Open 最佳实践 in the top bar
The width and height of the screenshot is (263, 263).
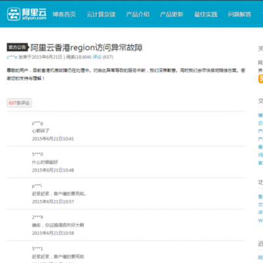(x=206, y=14)
